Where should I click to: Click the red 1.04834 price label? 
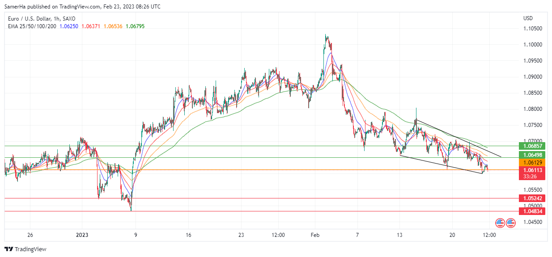(532, 211)
